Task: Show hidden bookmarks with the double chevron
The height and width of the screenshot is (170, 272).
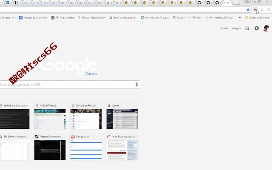Action: (x=240, y=17)
